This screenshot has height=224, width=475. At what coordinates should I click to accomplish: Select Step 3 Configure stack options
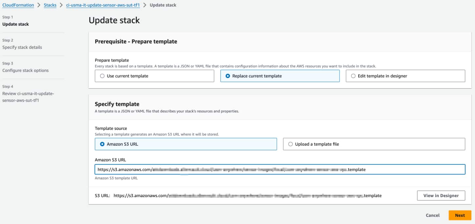point(26,71)
